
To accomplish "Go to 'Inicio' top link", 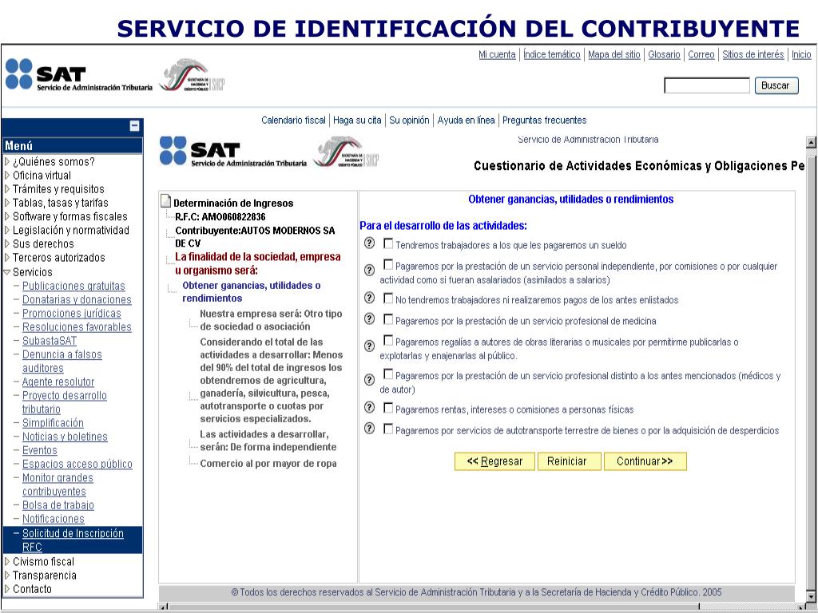I will tap(801, 54).
